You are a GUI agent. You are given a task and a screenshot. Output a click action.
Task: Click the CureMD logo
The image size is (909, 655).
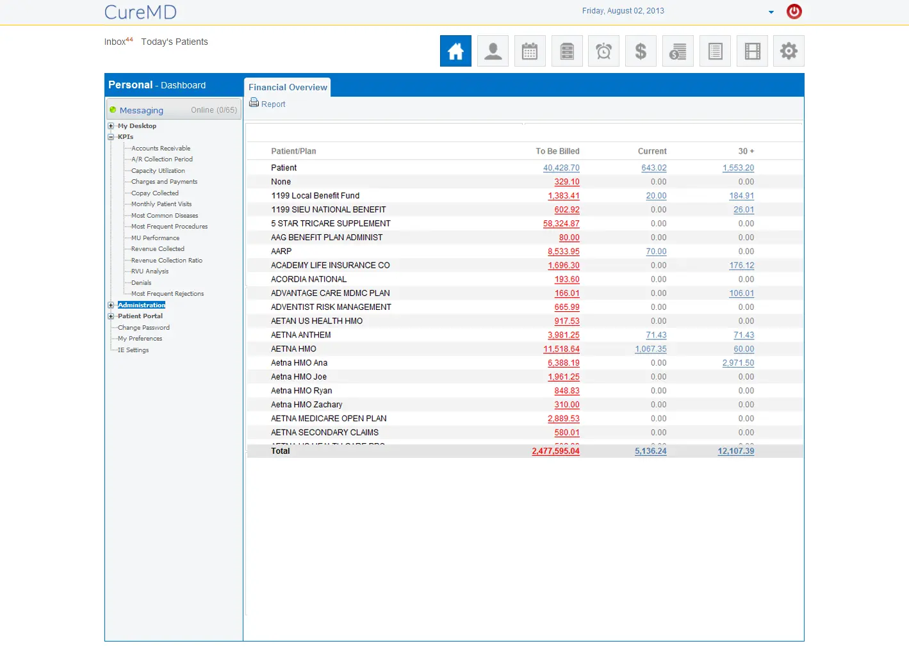(x=140, y=12)
